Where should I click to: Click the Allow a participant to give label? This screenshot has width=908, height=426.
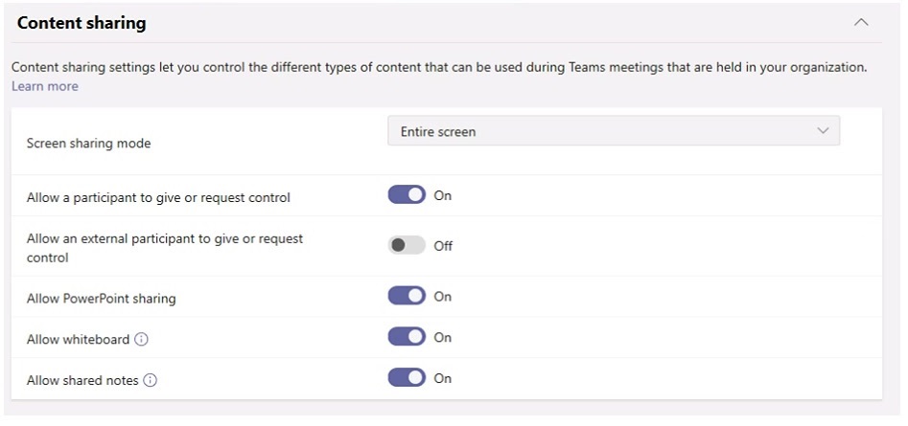[158, 197]
